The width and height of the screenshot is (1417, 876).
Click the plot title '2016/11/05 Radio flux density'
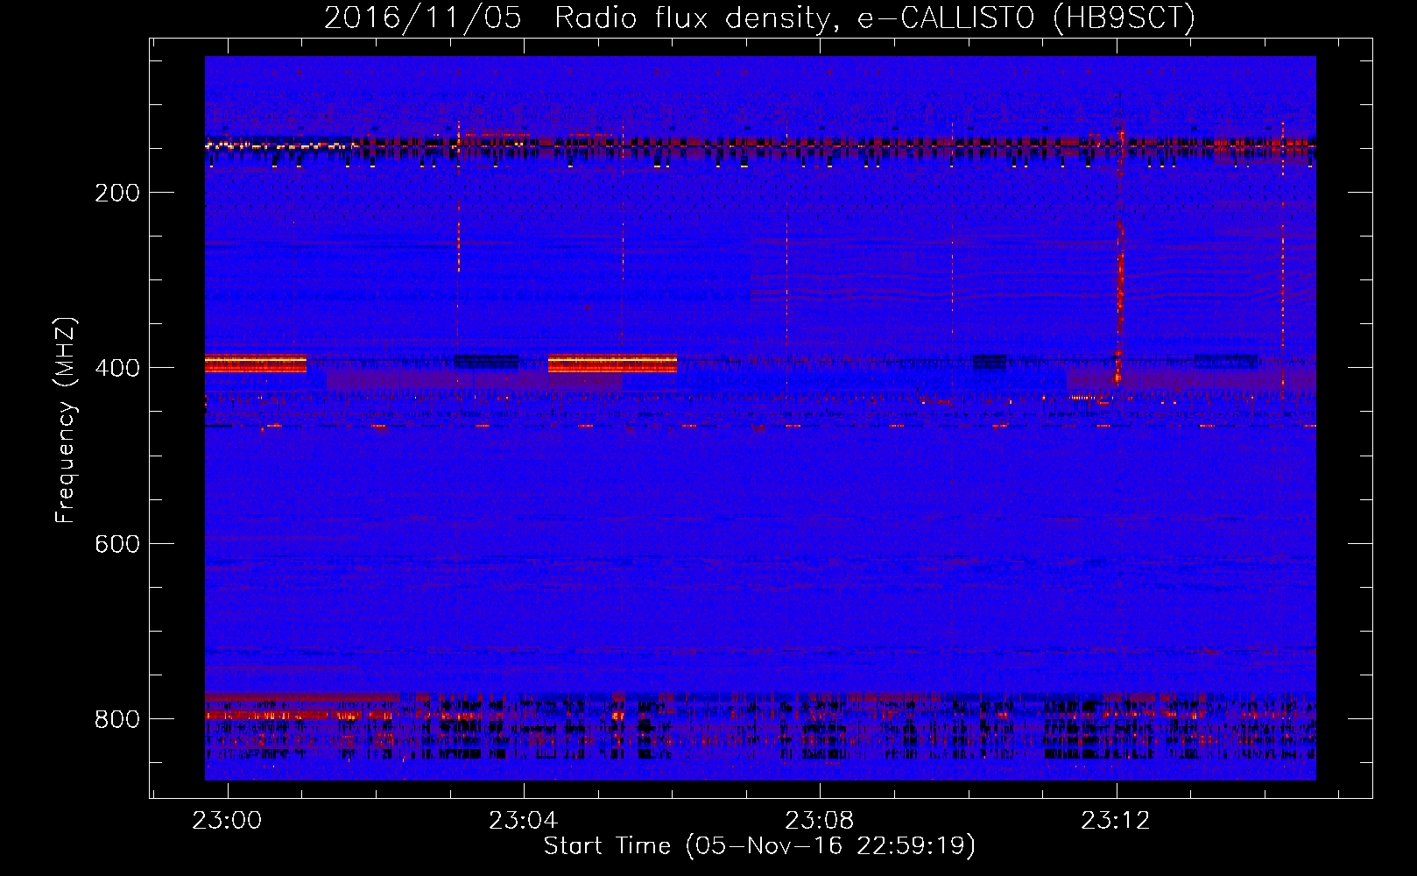759,18
